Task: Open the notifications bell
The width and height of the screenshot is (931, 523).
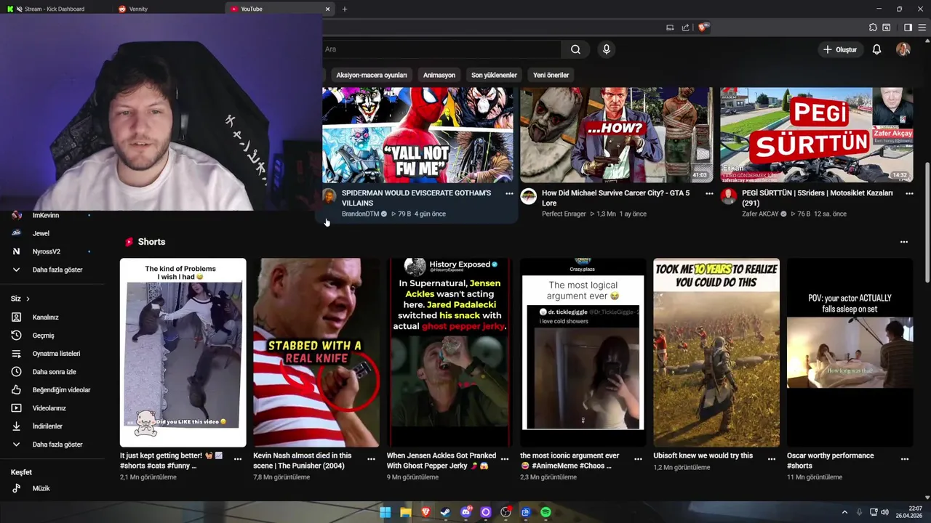Action: click(876, 49)
